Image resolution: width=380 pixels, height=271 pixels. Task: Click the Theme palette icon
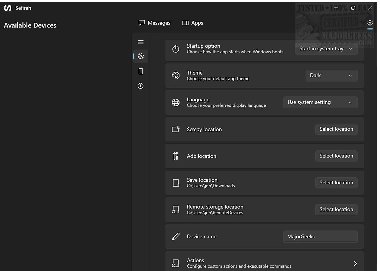pos(176,76)
